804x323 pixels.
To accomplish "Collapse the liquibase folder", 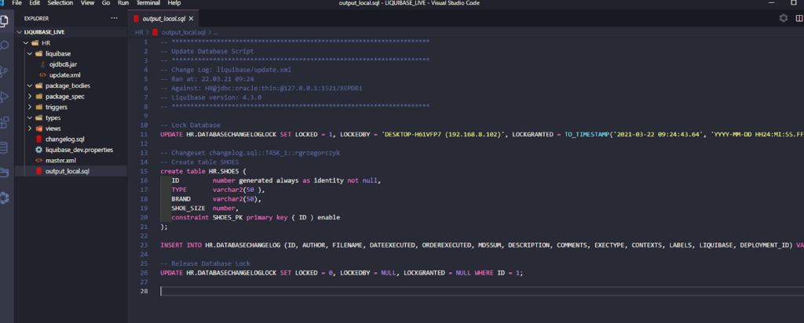I will [58, 53].
